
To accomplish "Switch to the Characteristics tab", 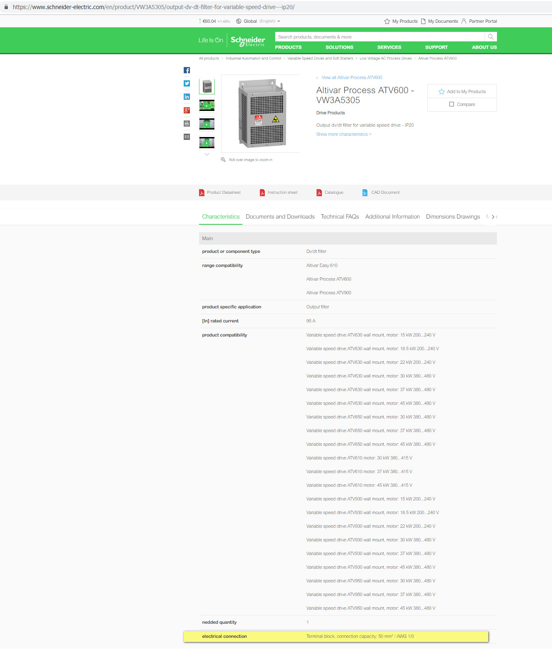I will point(221,216).
